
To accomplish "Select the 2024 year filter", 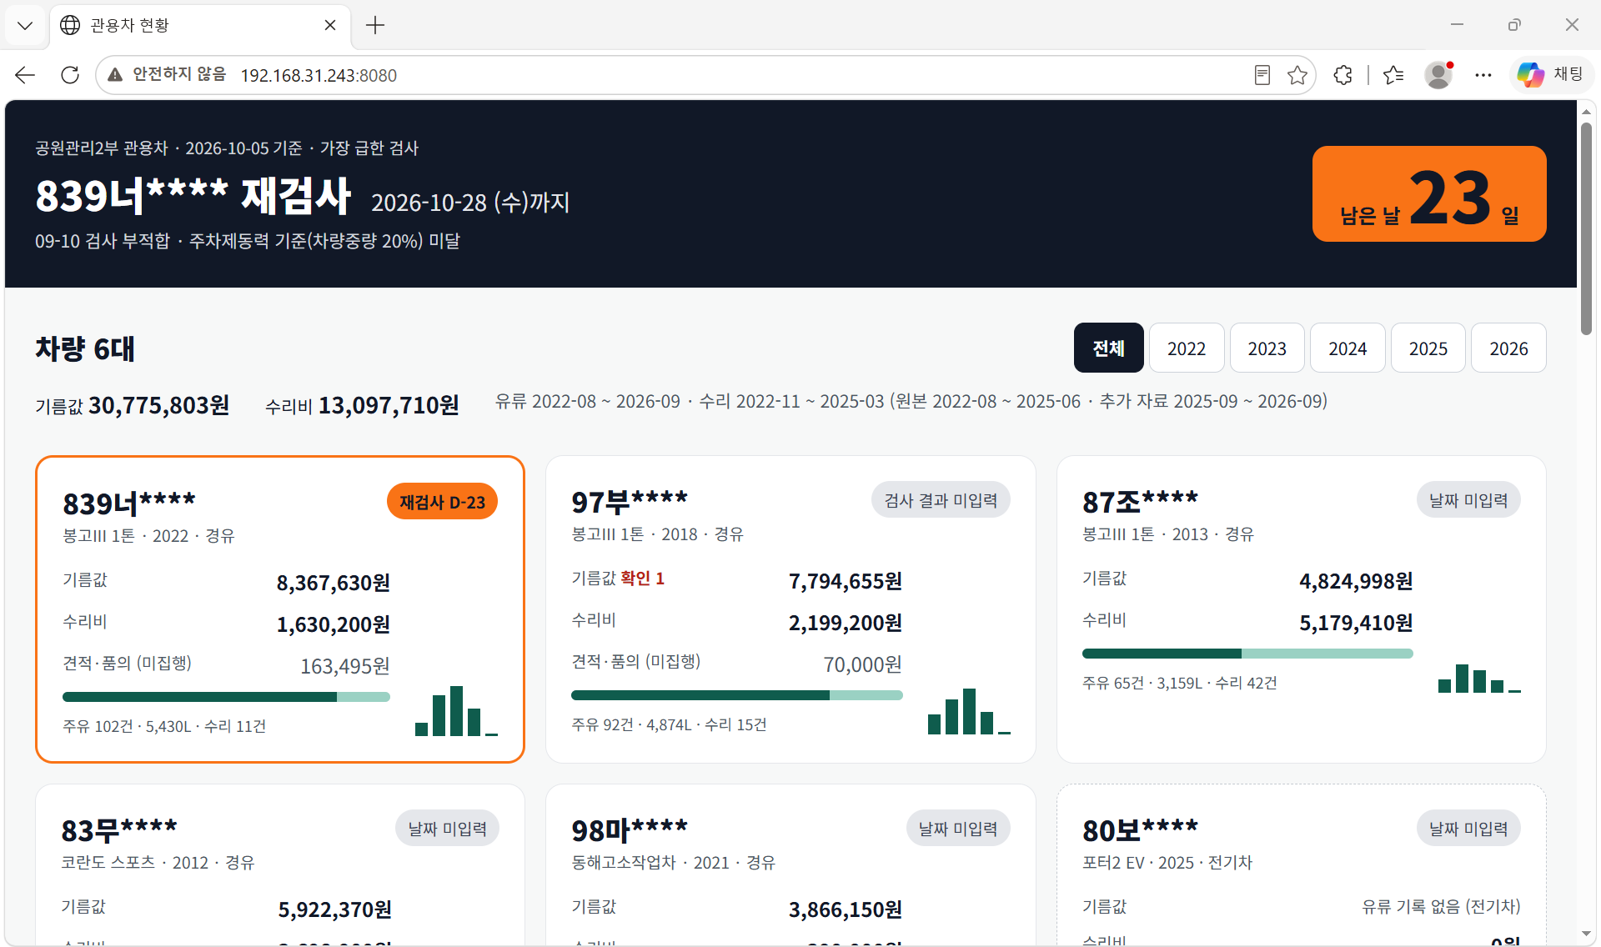I will pyautogui.click(x=1348, y=348).
